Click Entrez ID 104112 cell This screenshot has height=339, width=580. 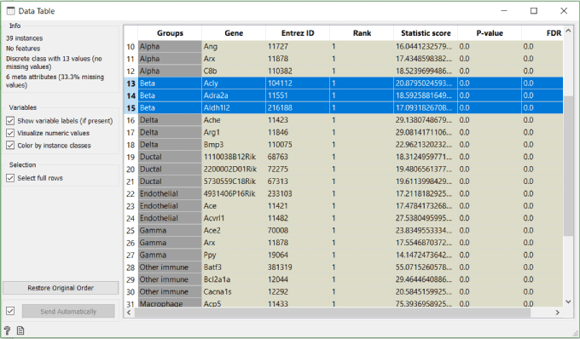pos(298,83)
